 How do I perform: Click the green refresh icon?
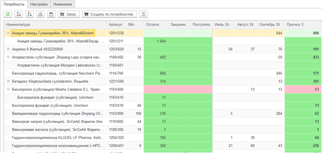8,14
